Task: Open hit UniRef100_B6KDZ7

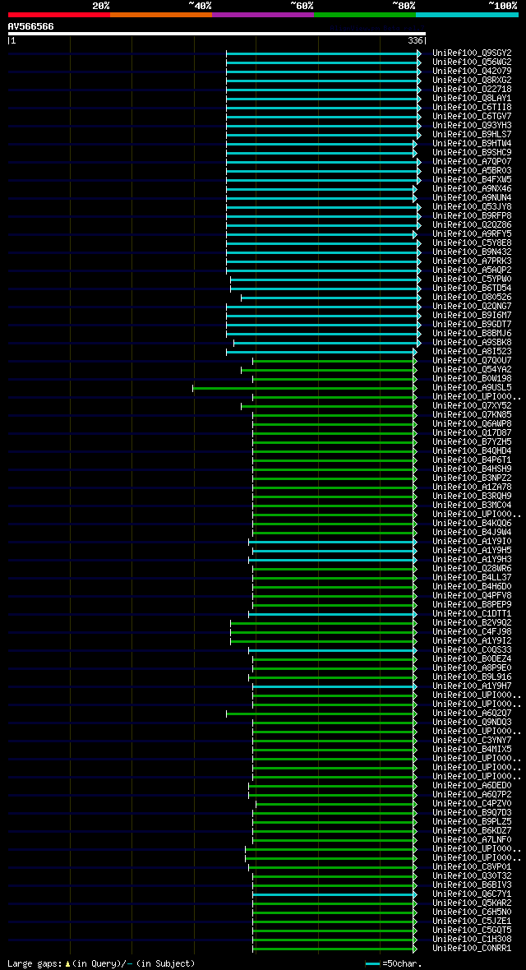Action: 472,830
